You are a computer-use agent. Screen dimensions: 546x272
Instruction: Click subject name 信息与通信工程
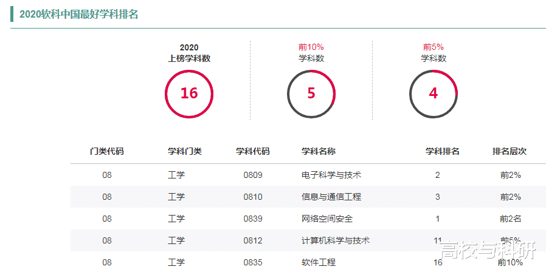[331, 197]
